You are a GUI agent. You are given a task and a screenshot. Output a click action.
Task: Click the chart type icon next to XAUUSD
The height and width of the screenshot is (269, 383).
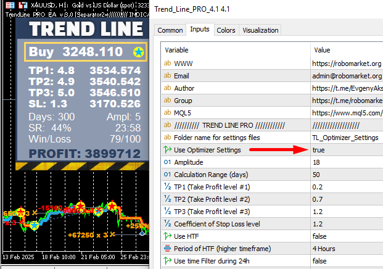tap(23, 5)
